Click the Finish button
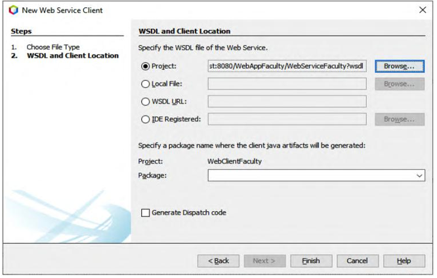Screen dimensions: 437x278 coord(311,261)
